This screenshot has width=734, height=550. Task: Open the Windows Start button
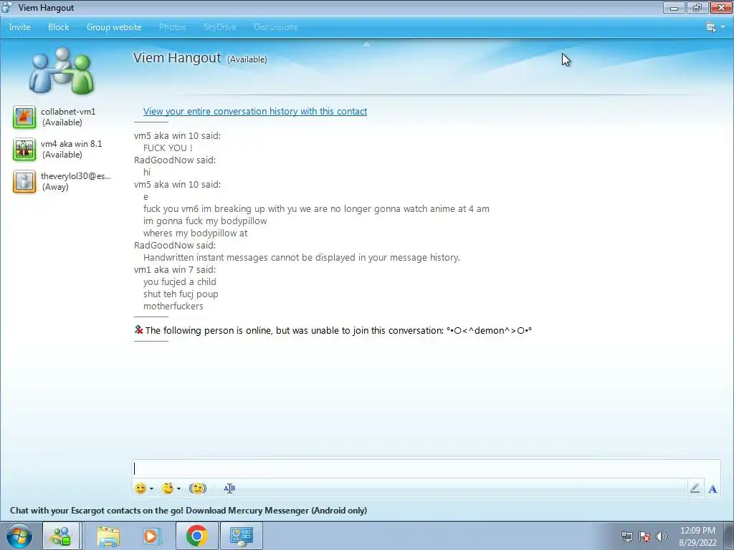coord(19,536)
